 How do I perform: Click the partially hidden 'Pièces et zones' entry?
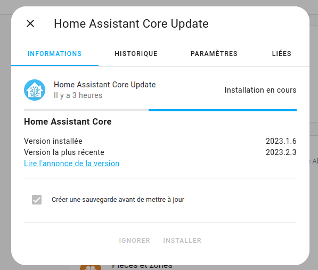[142, 267]
